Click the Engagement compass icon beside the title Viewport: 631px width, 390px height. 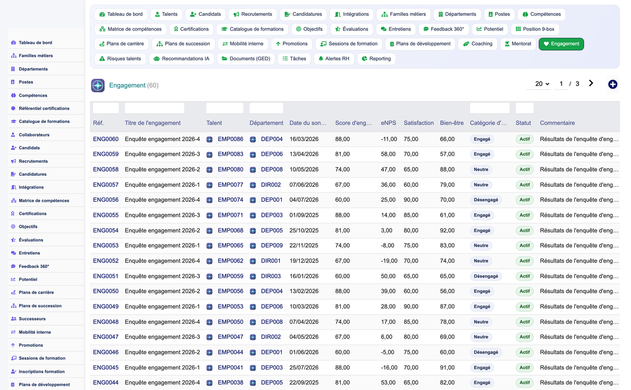tap(98, 86)
